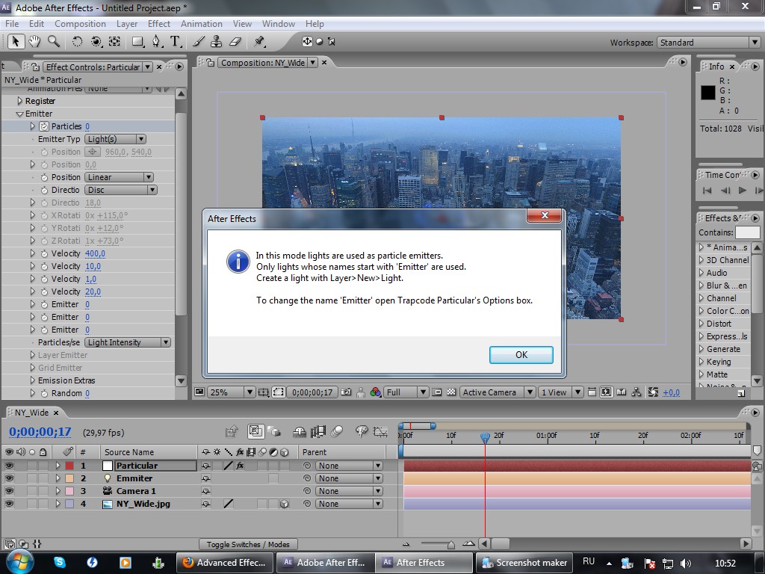The image size is (765, 574).
Task: Select the Rotation tool
Action: (x=77, y=42)
